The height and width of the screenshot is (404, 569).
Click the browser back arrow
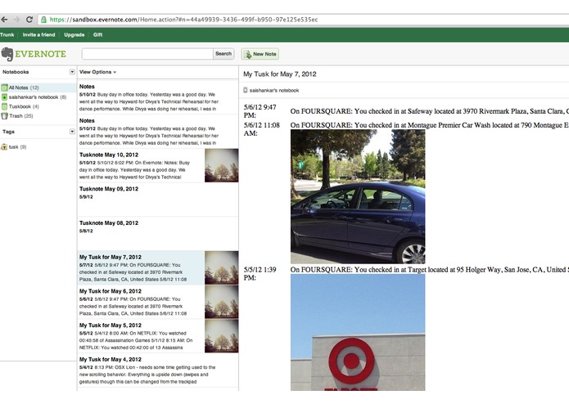pyautogui.click(x=4, y=20)
